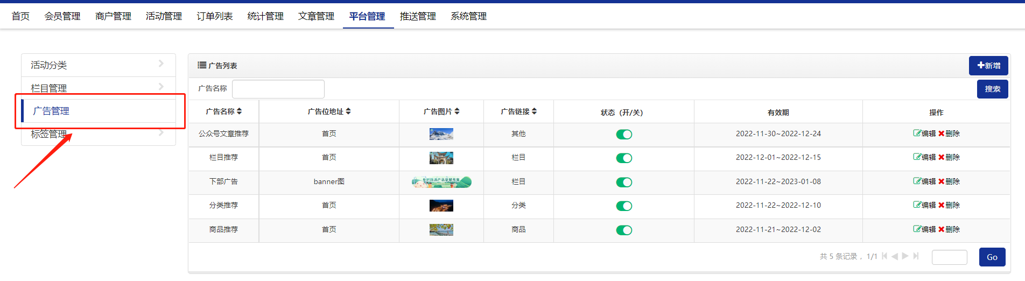The image size is (1025, 281).
Task: Click delete X icon for 栏目推荐 row
Action: (x=941, y=157)
